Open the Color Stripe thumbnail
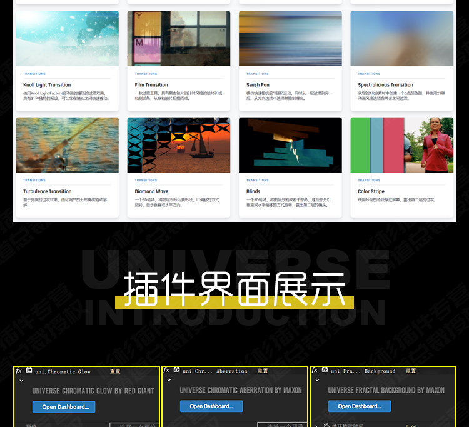The image size is (469, 427). pos(402,145)
